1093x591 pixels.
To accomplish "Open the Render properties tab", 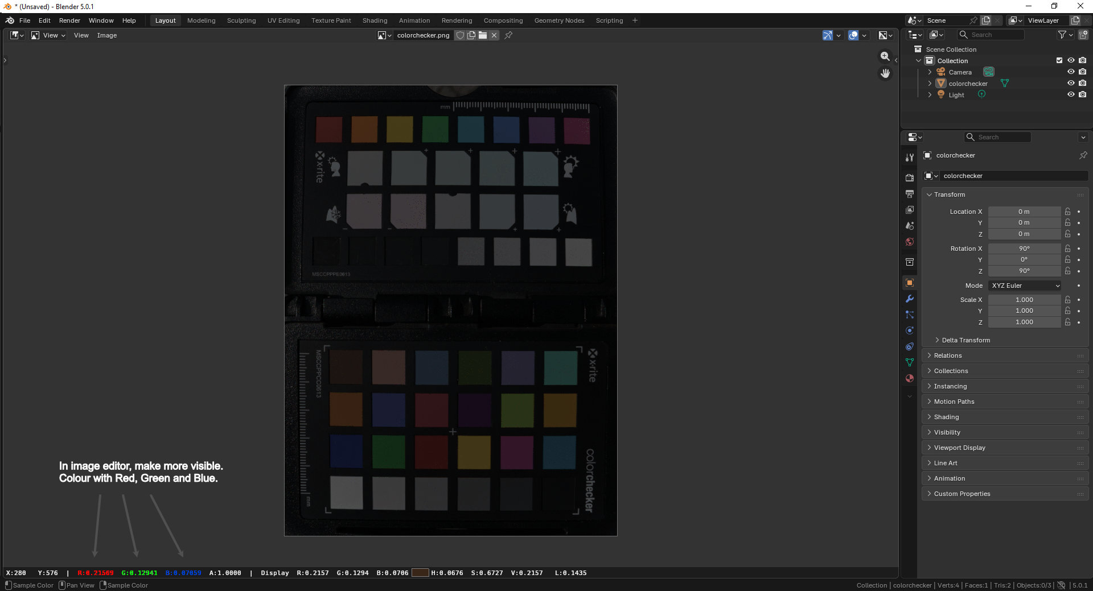I will coord(910,178).
